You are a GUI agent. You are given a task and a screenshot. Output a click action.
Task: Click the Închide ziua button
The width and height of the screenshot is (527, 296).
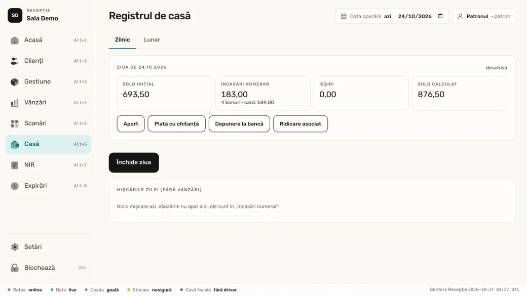[134, 162]
